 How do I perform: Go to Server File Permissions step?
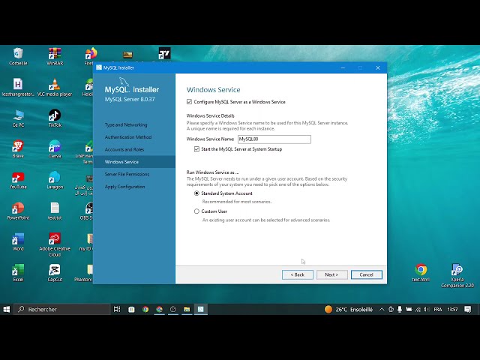click(127, 174)
